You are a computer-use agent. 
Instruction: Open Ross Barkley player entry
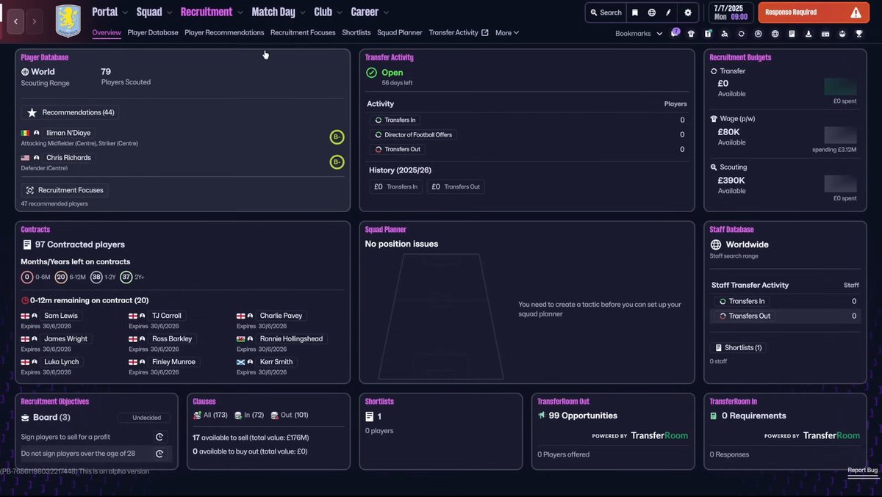[x=171, y=338]
